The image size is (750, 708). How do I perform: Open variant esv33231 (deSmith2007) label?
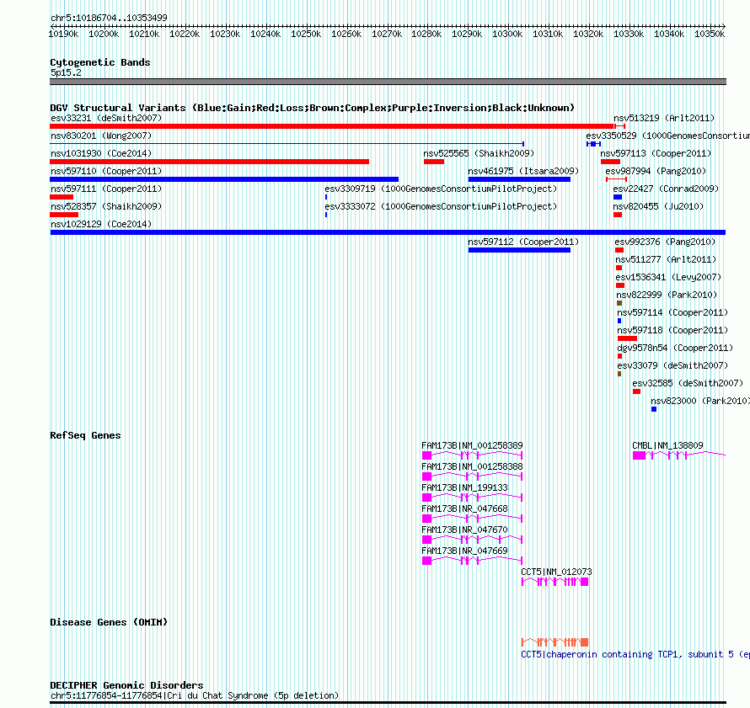coord(106,118)
